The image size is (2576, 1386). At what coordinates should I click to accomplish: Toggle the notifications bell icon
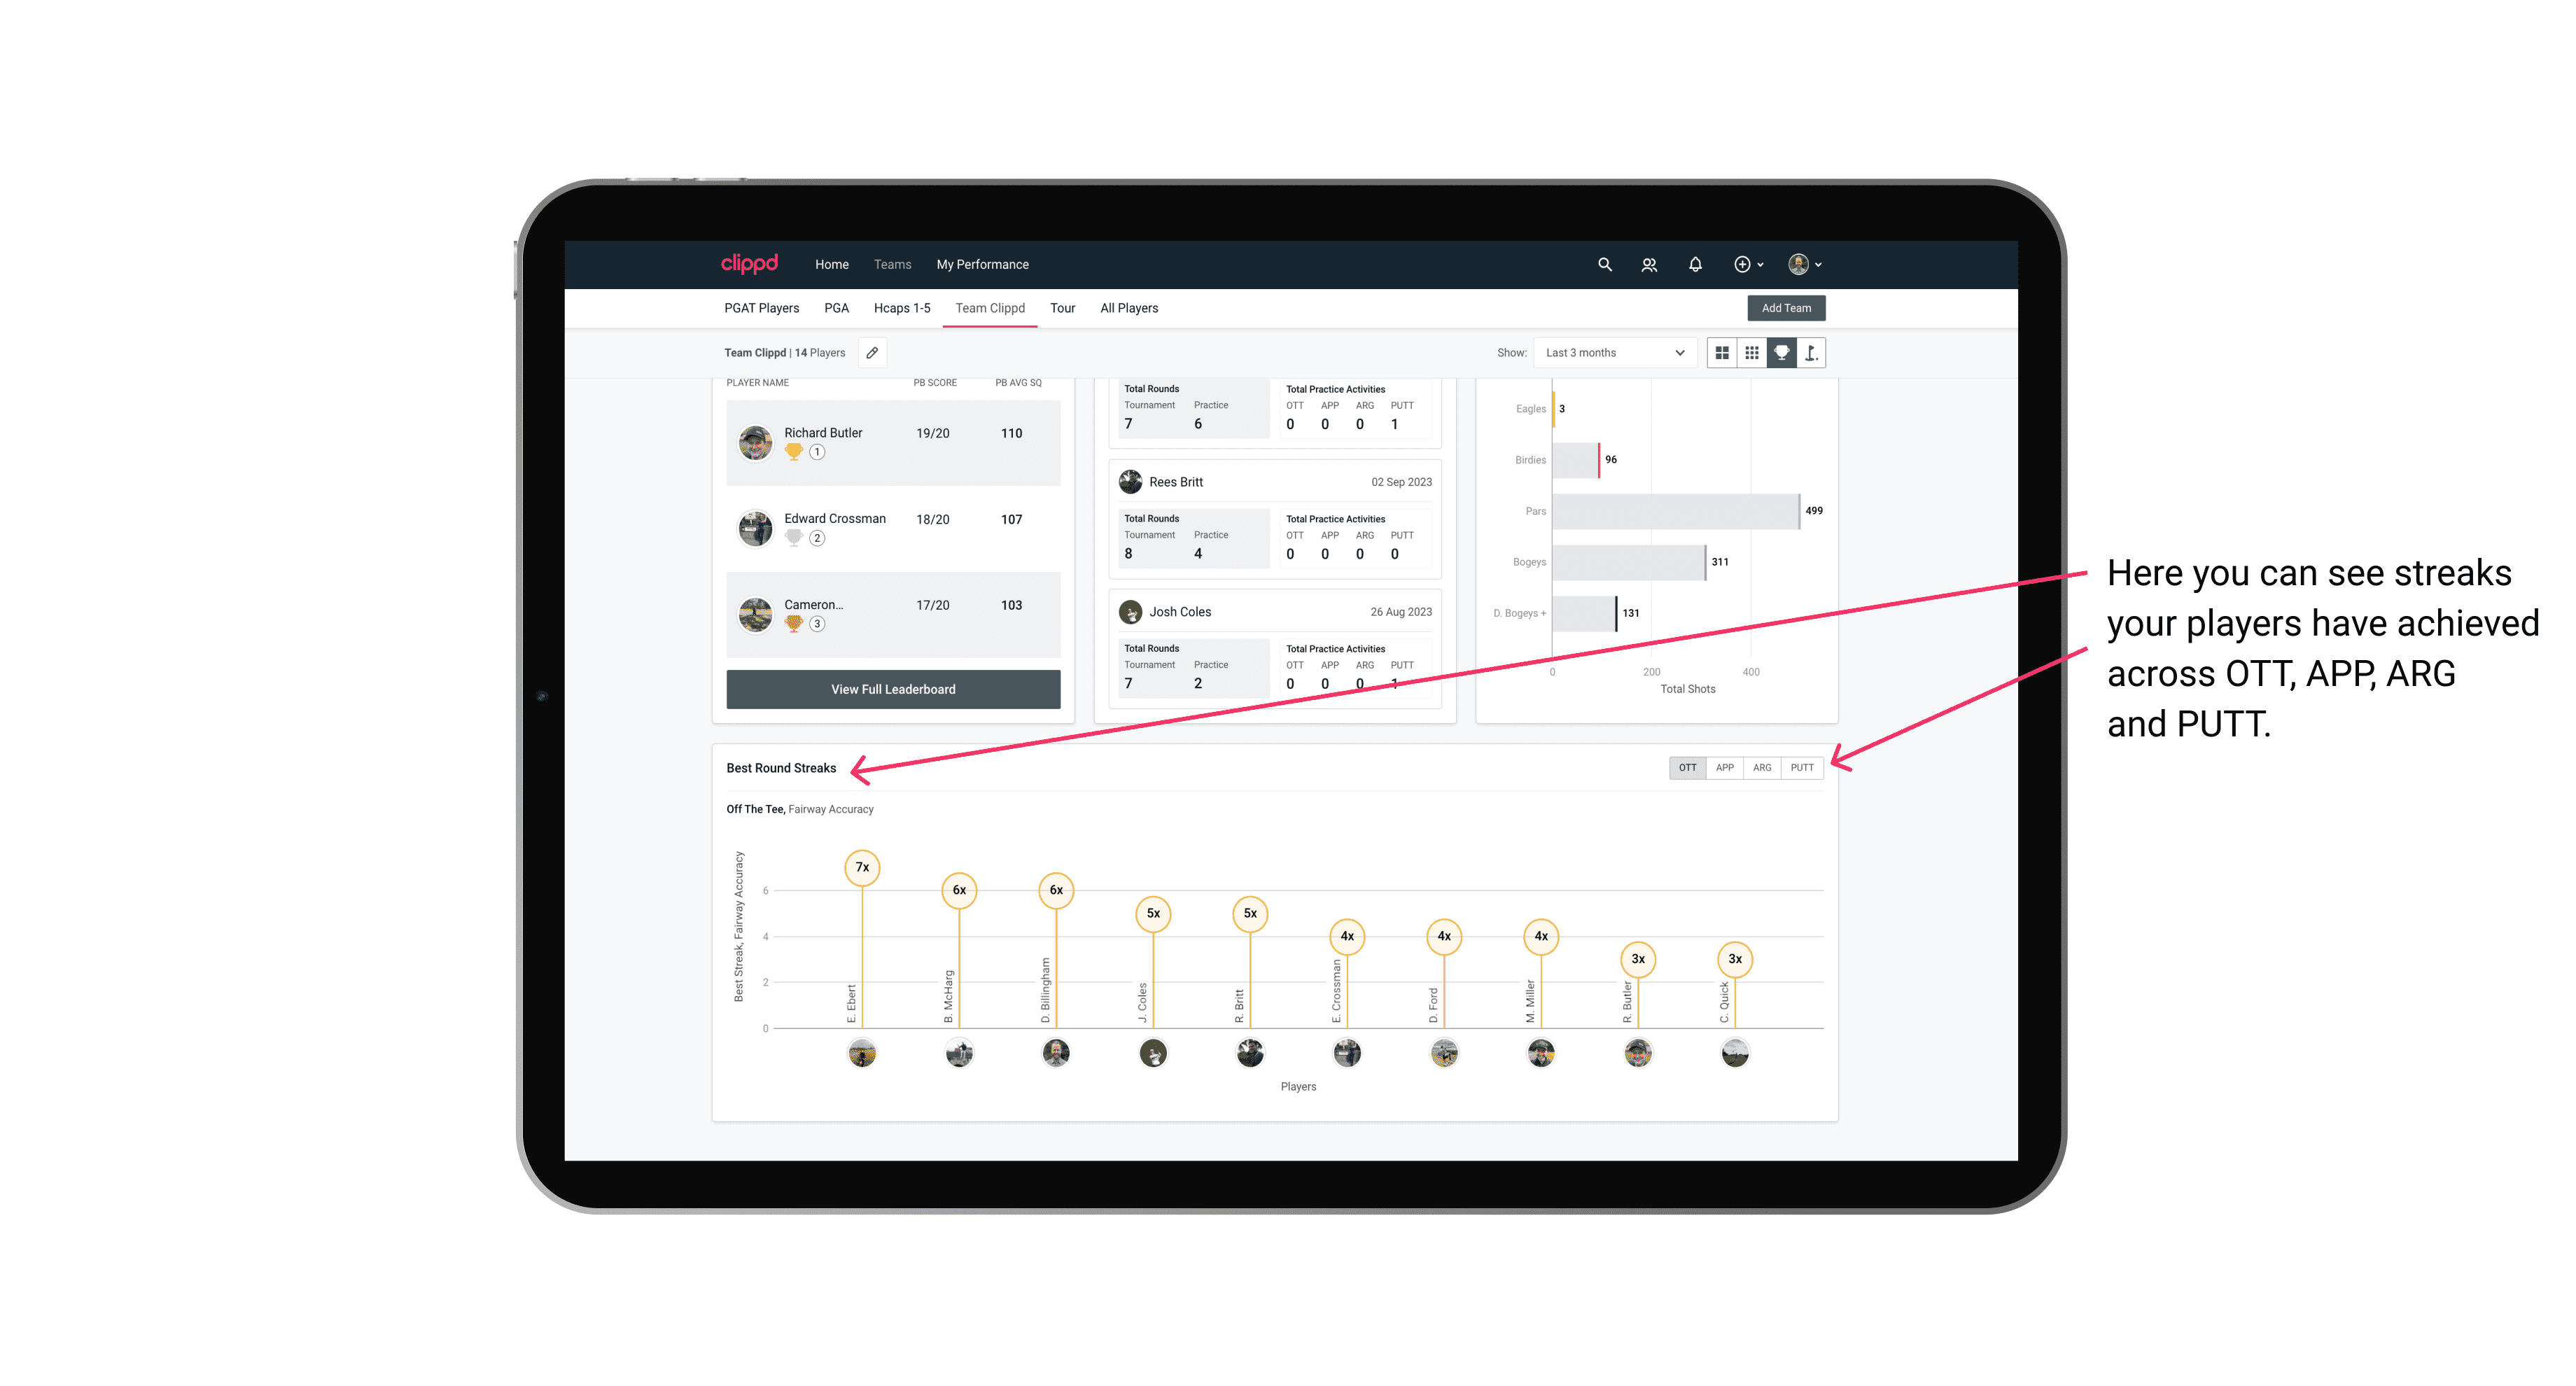click(1694, 265)
